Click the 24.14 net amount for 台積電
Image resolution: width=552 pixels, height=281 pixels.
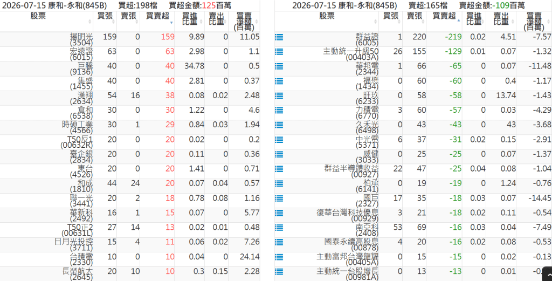click(249, 257)
